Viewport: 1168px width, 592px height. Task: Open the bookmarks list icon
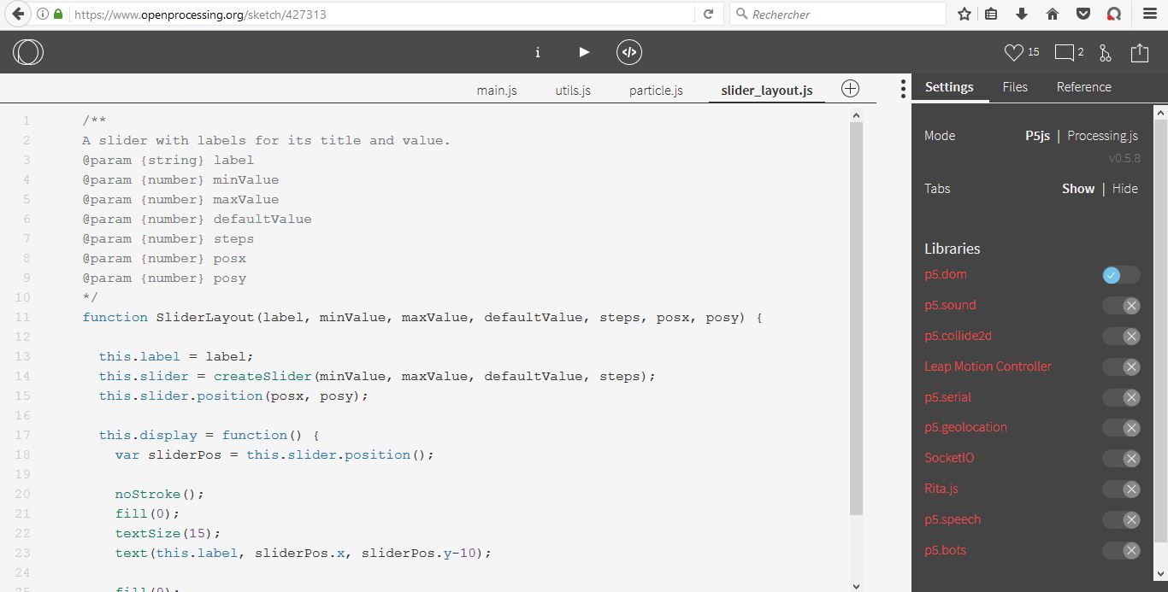click(x=991, y=14)
